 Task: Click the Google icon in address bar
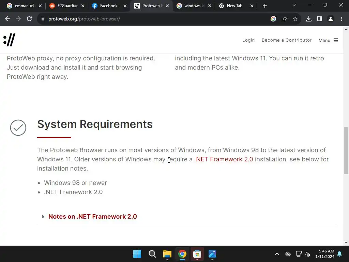pyautogui.click(x=273, y=19)
